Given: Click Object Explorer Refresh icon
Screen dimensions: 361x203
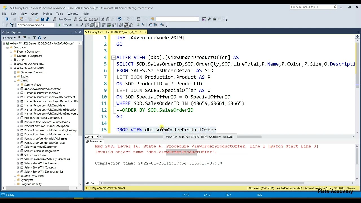Looking at the screenshot, I should (39, 38).
